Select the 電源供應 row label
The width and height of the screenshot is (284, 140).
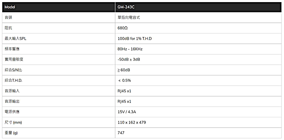pyautogui.click(x=12, y=112)
